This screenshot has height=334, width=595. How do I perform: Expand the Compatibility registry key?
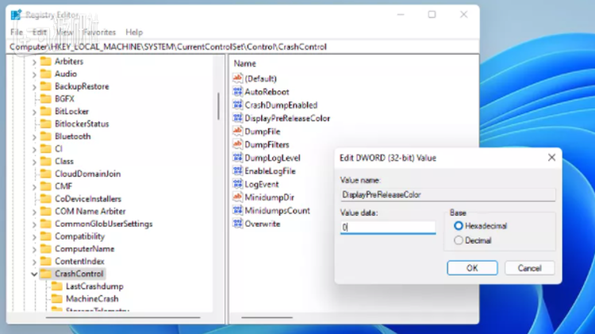click(34, 236)
